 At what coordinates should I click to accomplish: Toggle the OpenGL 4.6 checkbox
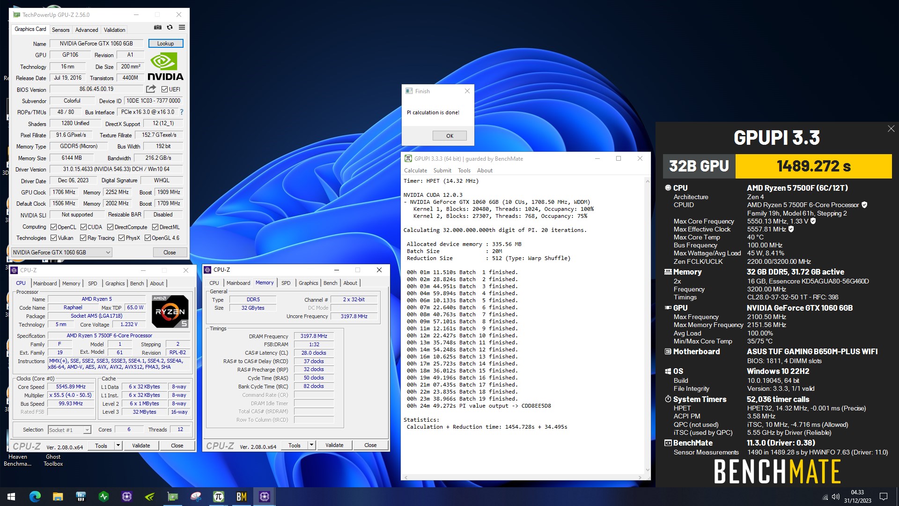point(147,238)
